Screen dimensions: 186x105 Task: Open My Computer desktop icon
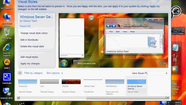point(7,5)
